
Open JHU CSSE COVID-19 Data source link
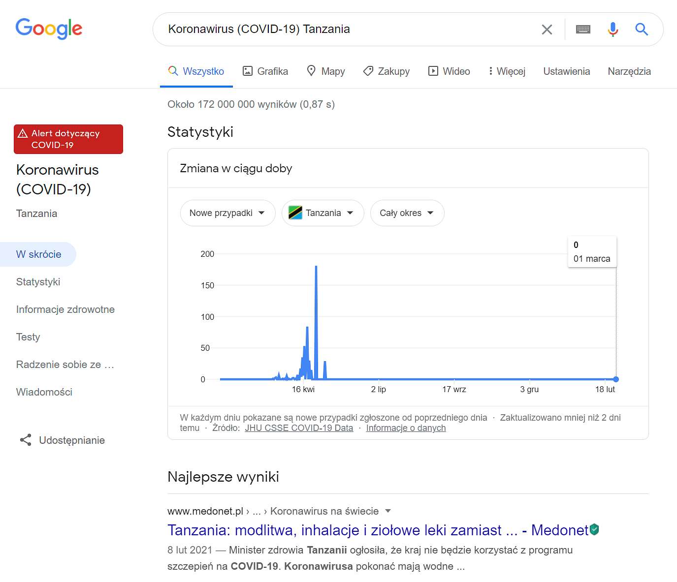click(x=299, y=428)
